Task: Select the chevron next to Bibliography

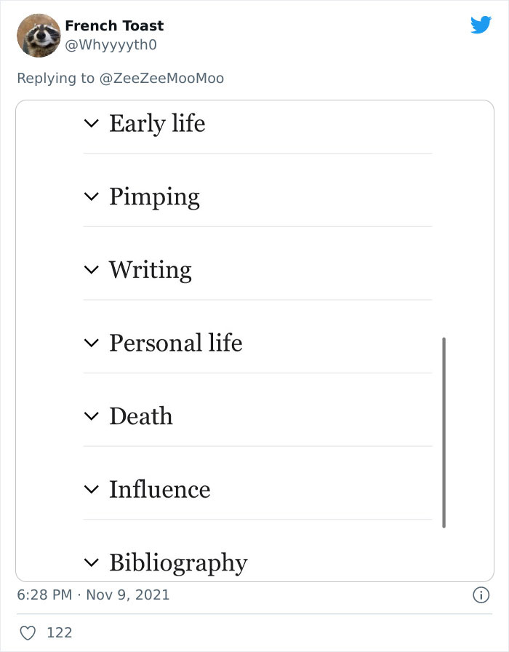Action: (x=92, y=562)
